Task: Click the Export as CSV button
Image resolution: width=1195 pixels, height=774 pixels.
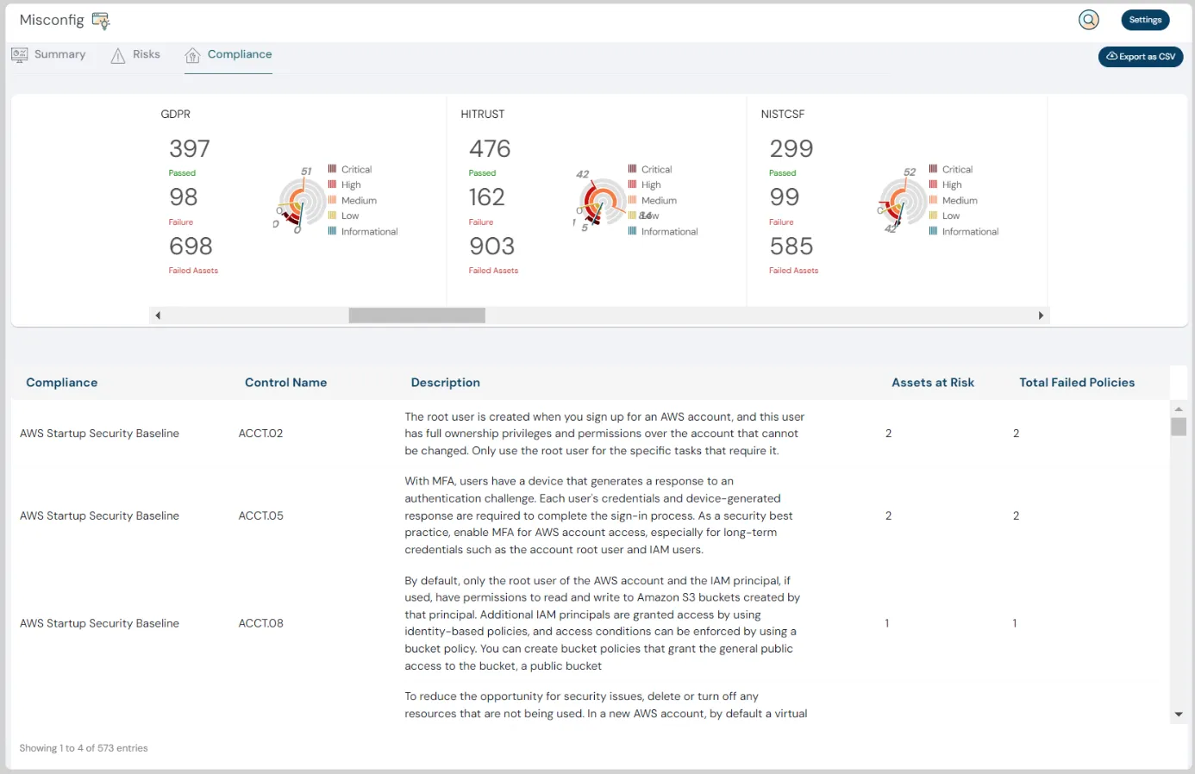Action: (x=1141, y=56)
